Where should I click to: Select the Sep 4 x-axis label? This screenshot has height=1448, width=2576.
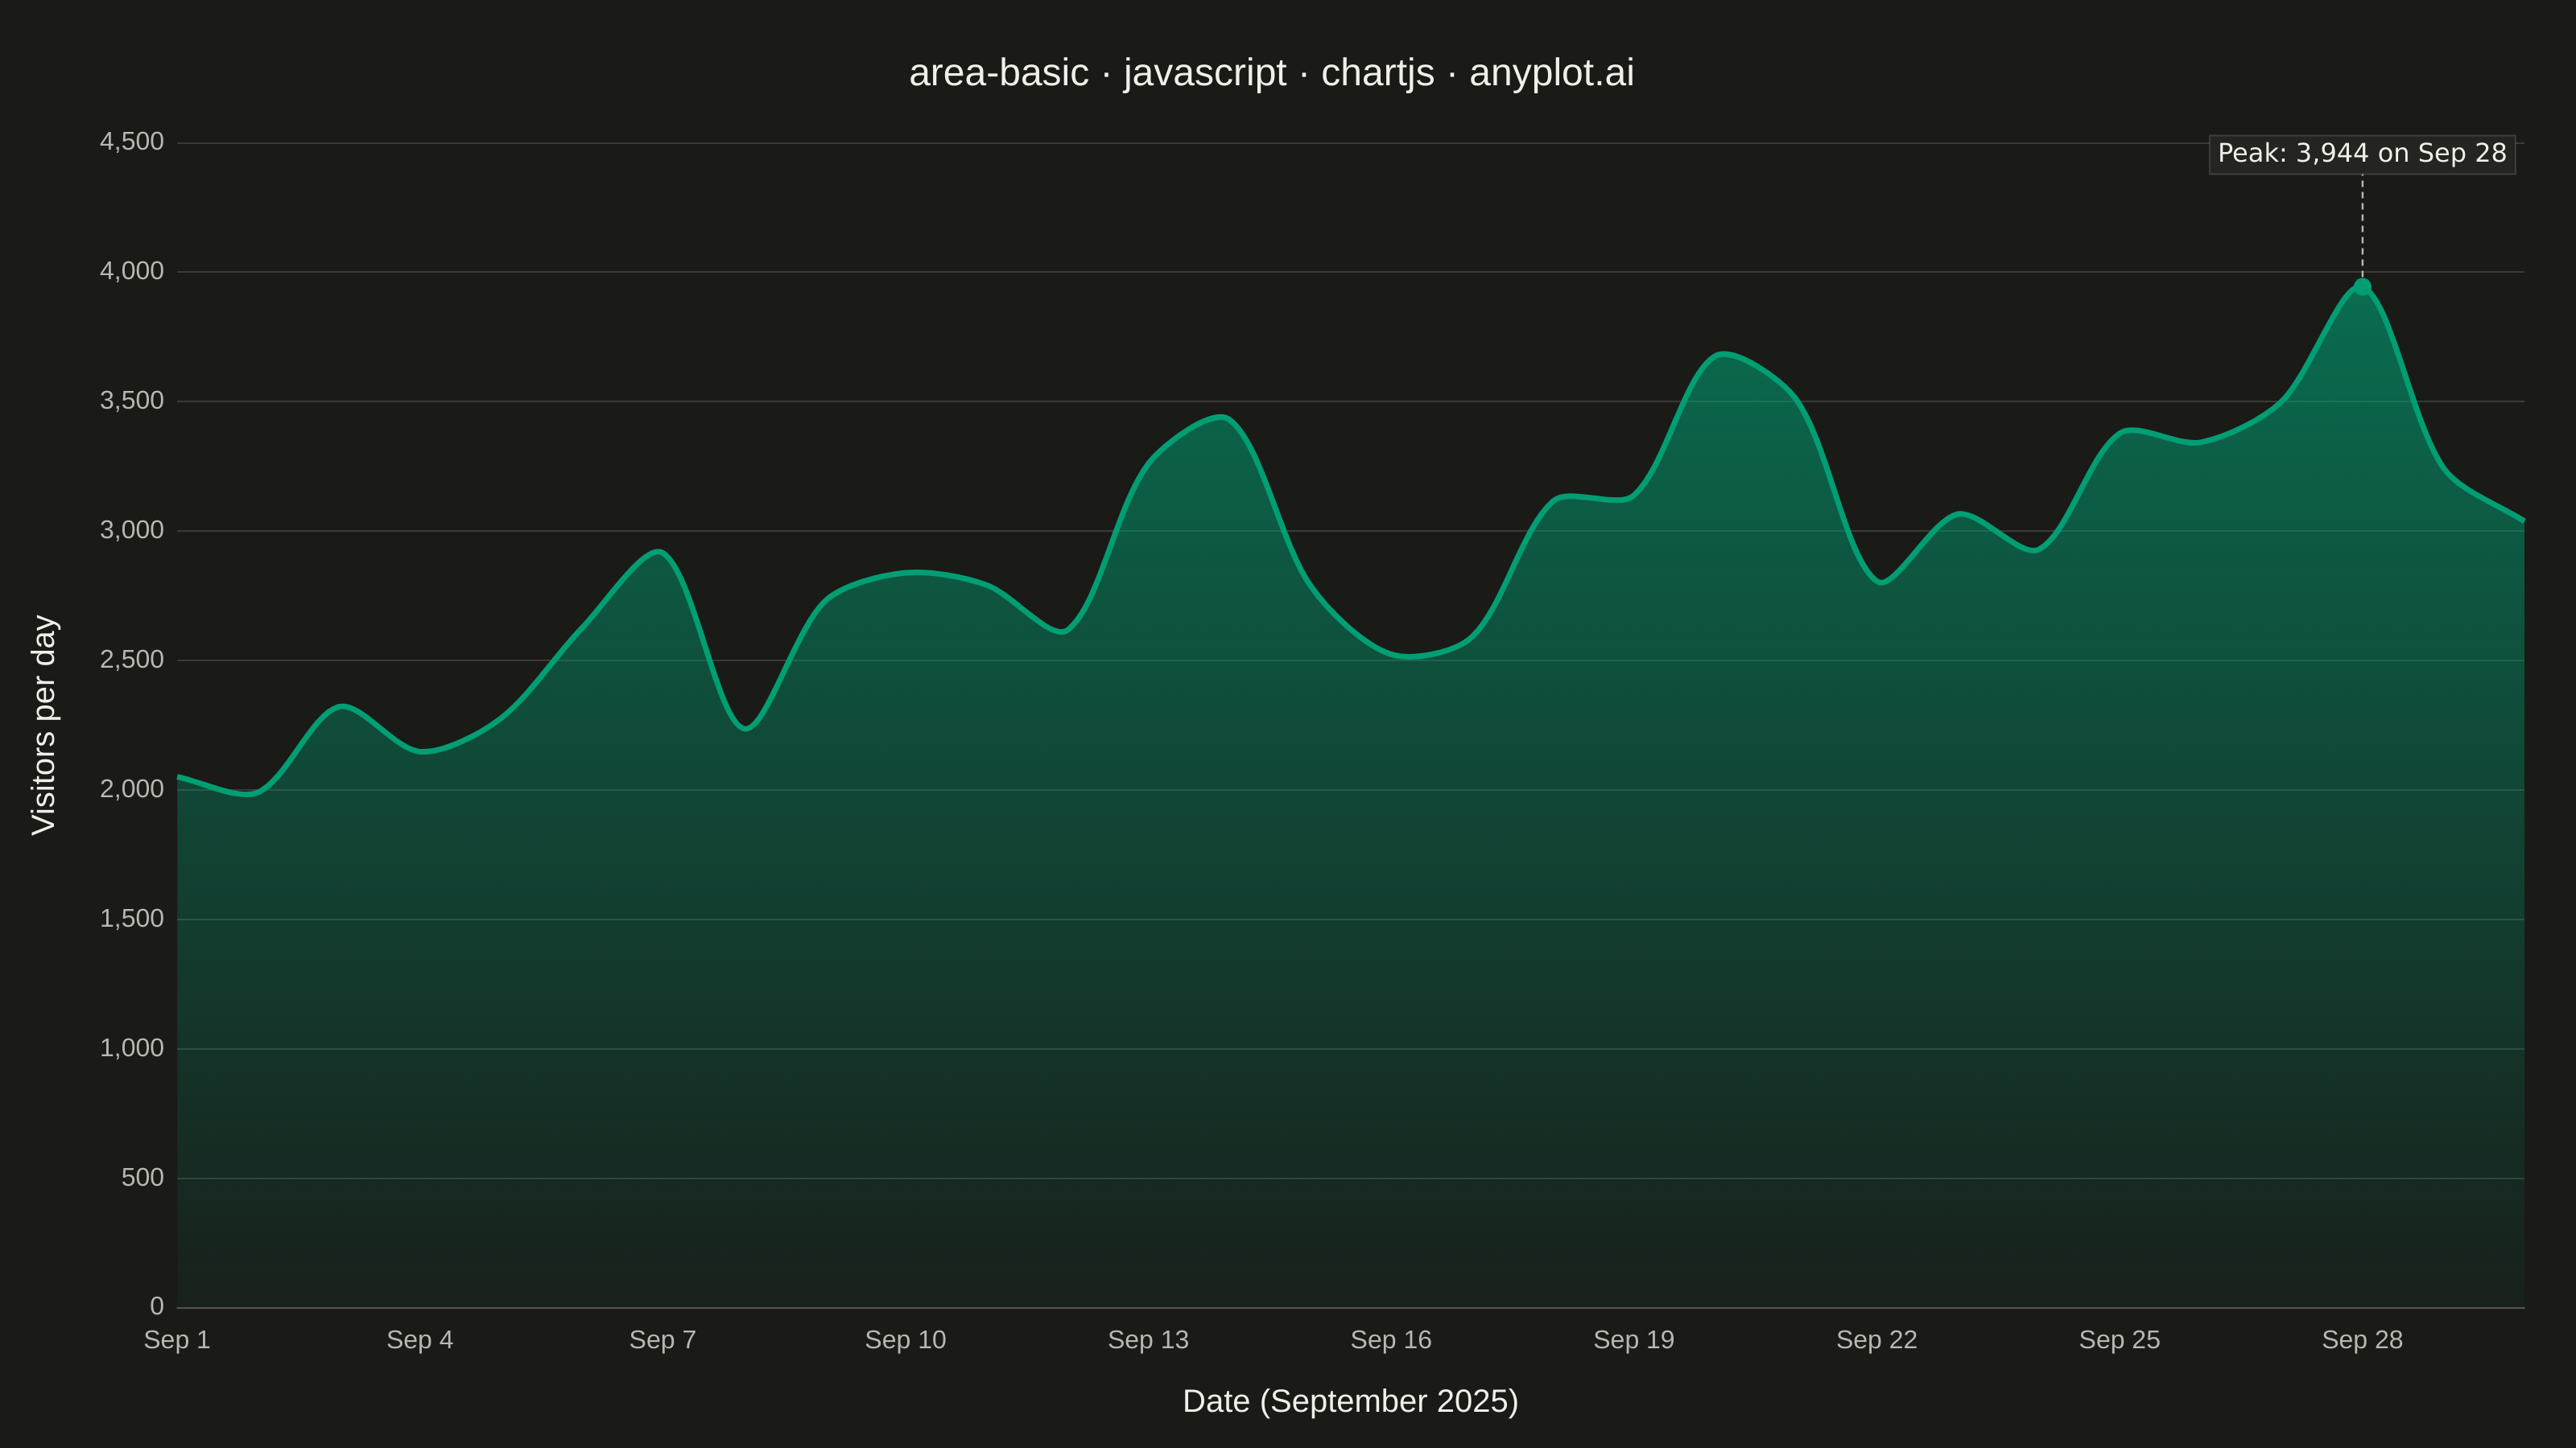click(x=420, y=1340)
